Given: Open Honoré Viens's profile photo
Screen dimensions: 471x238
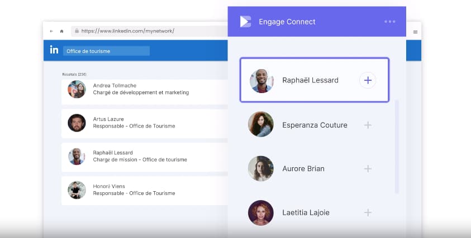Looking at the screenshot, I should tap(77, 190).
